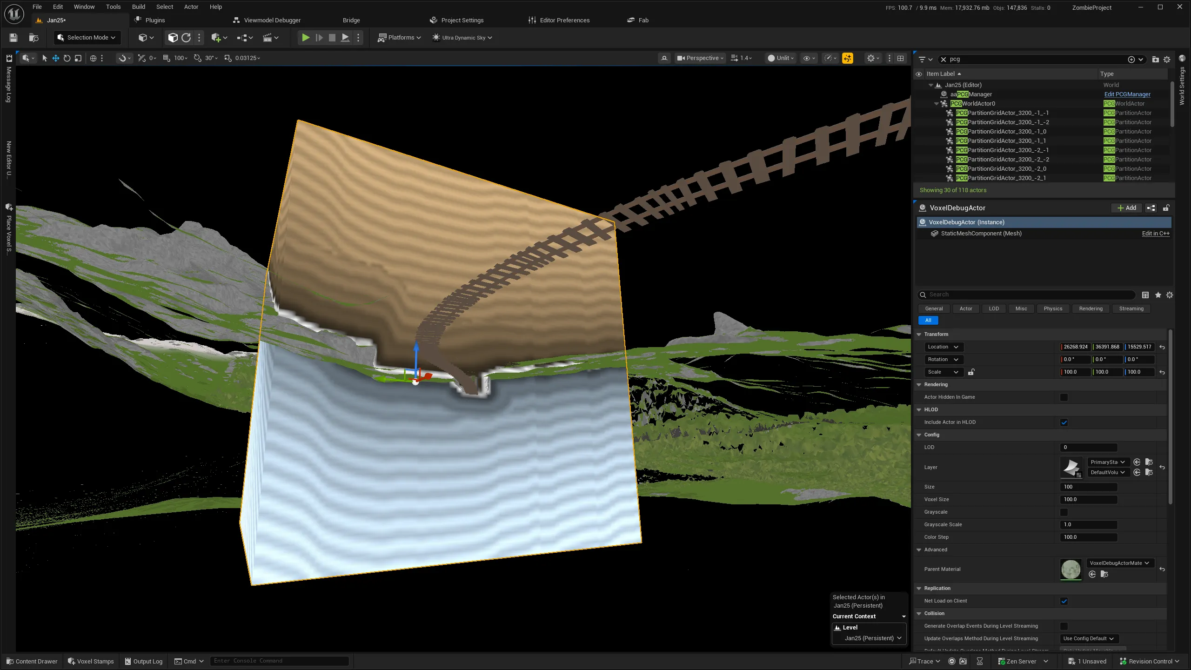Uncheck Include Actor in HLOD
The height and width of the screenshot is (670, 1191).
pyautogui.click(x=1064, y=422)
